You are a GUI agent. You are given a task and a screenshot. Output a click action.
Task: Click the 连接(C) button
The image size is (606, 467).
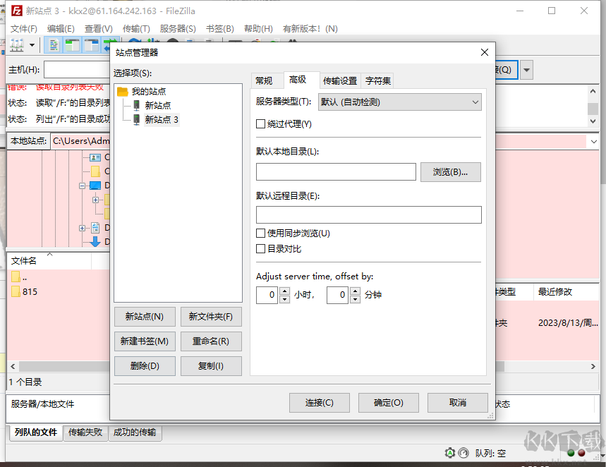click(x=320, y=403)
